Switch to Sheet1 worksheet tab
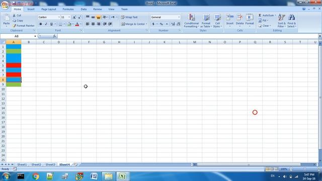322x181 pixels. 22,164
